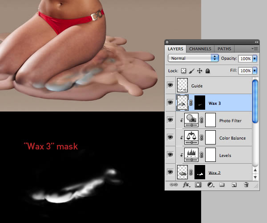Click the Wax 3 mask link icon

191,103
